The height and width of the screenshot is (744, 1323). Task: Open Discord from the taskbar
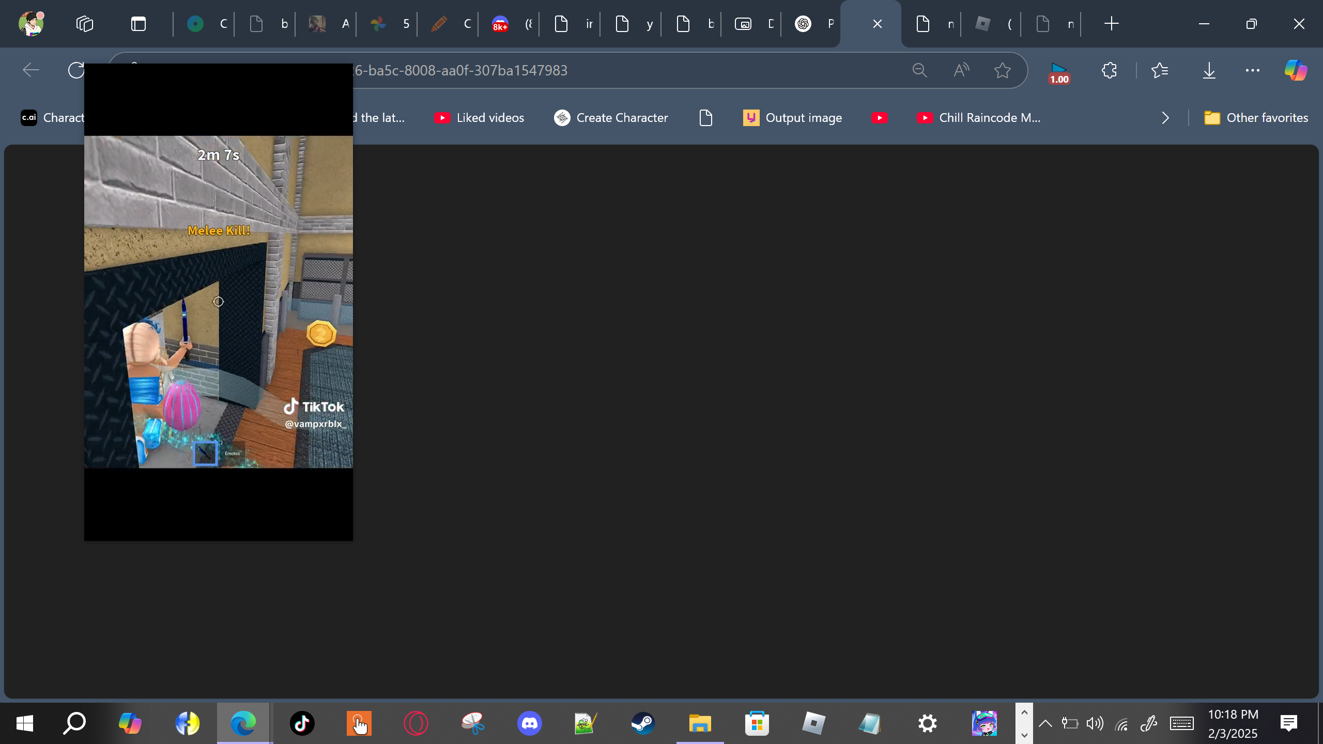tap(530, 723)
